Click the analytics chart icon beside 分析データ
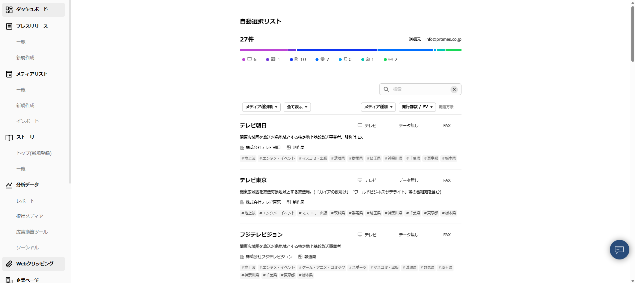Screen dimensions: 635x283 point(9,185)
